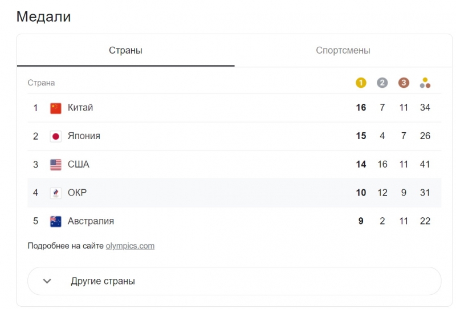Click the bronze medal column icon
This screenshot has width=456, height=309.
[x=404, y=83]
